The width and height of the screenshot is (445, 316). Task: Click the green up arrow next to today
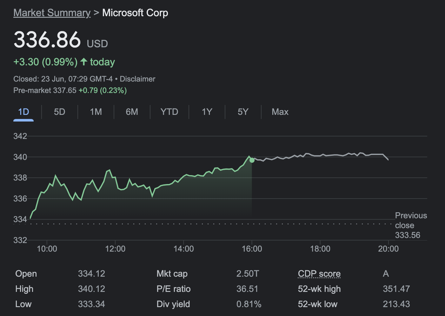point(84,62)
